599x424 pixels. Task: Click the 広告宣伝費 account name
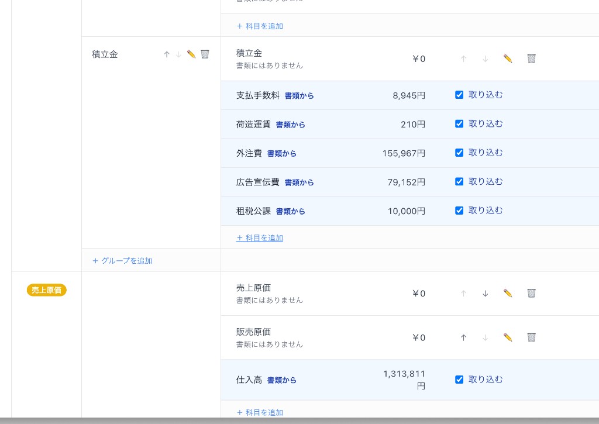coord(258,182)
